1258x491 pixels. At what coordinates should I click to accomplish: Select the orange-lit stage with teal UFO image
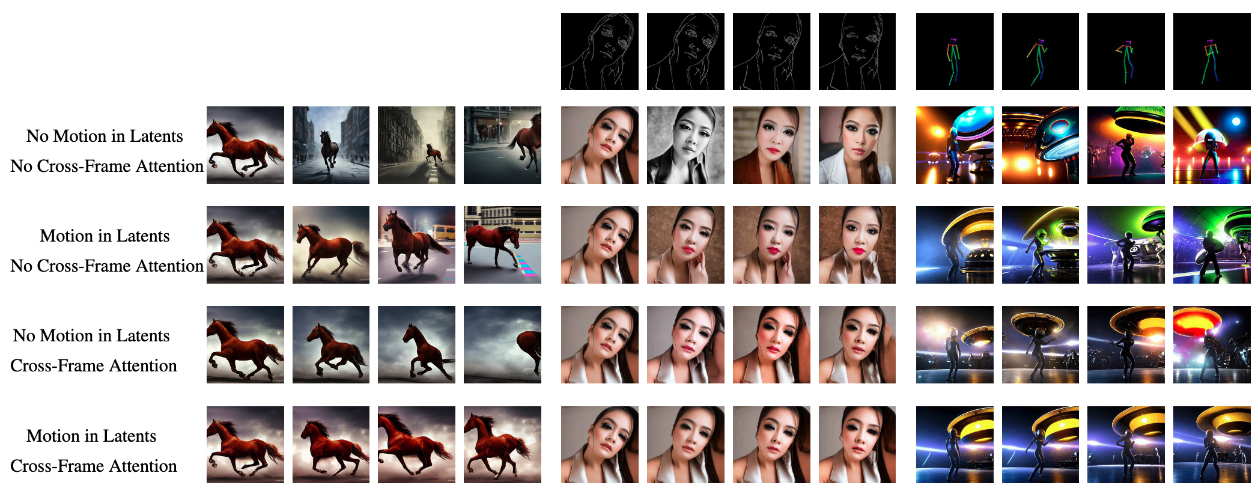1041,145
